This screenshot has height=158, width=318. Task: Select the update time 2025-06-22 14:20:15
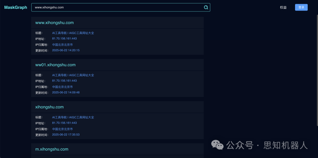click(66, 50)
